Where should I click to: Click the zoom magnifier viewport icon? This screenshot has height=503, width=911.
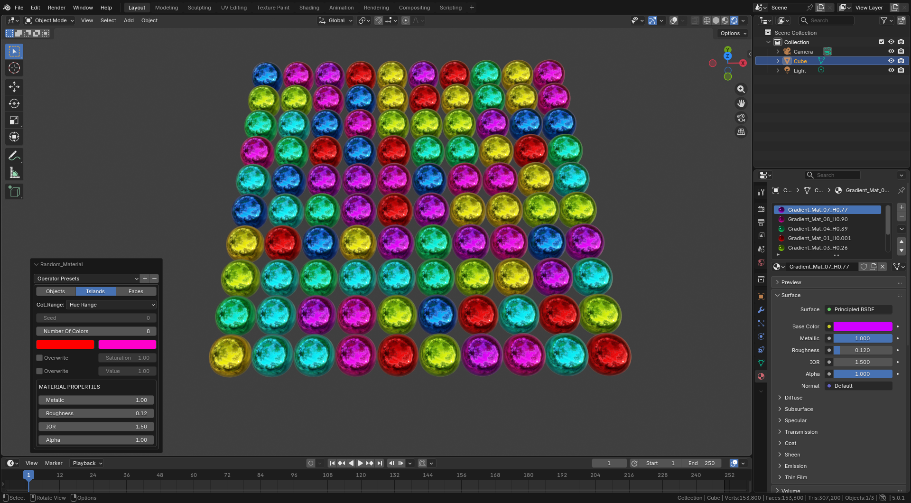pos(741,89)
